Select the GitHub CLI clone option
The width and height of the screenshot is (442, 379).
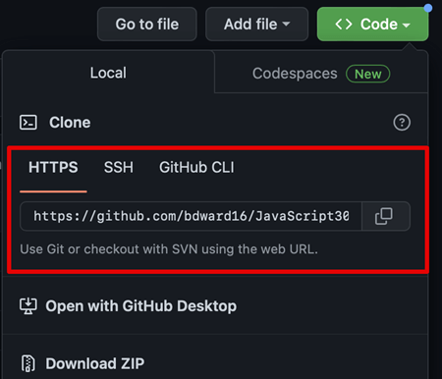[x=196, y=167]
